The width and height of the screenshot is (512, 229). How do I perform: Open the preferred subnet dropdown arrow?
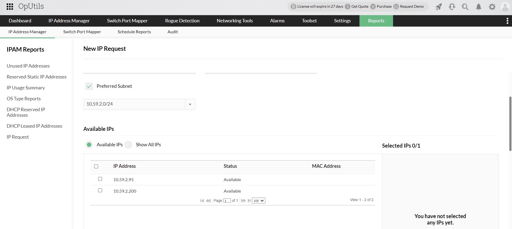click(190, 104)
